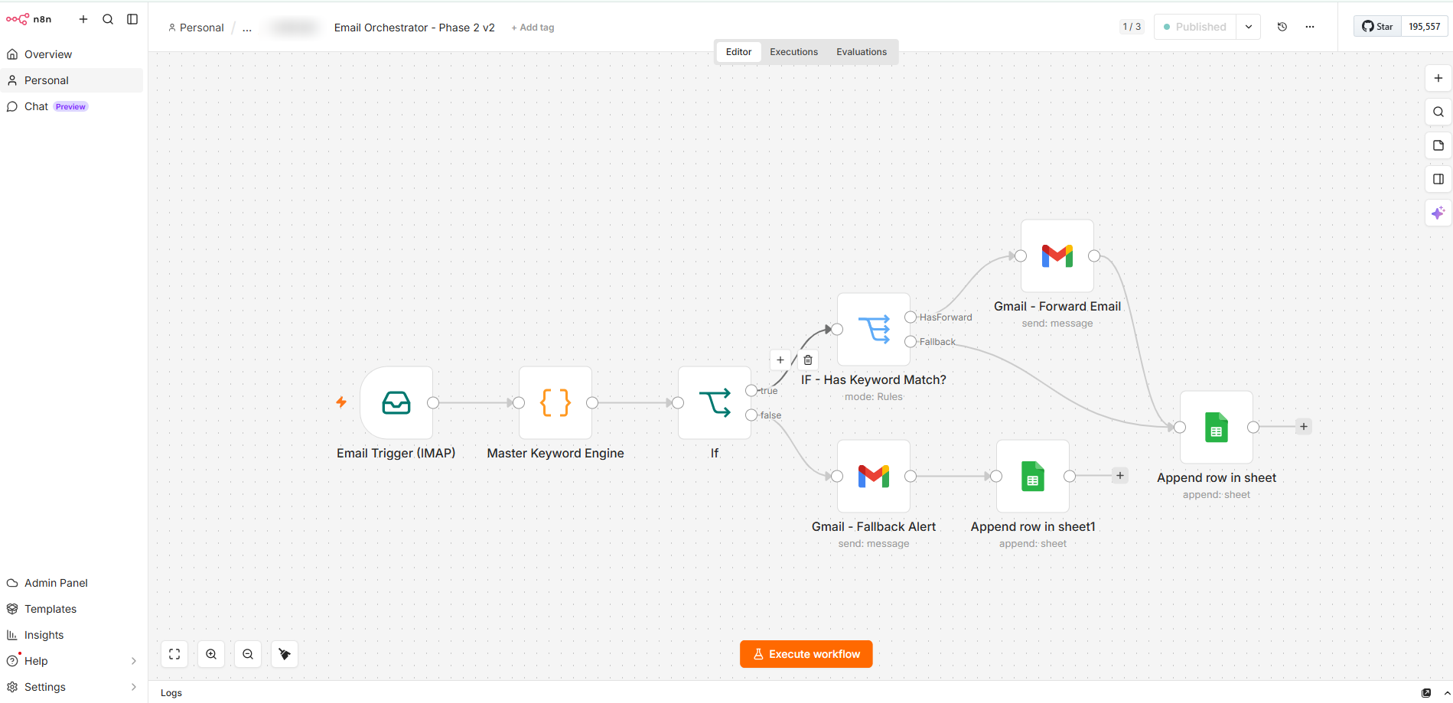Click the GitHub Star button

pyautogui.click(x=1377, y=27)
